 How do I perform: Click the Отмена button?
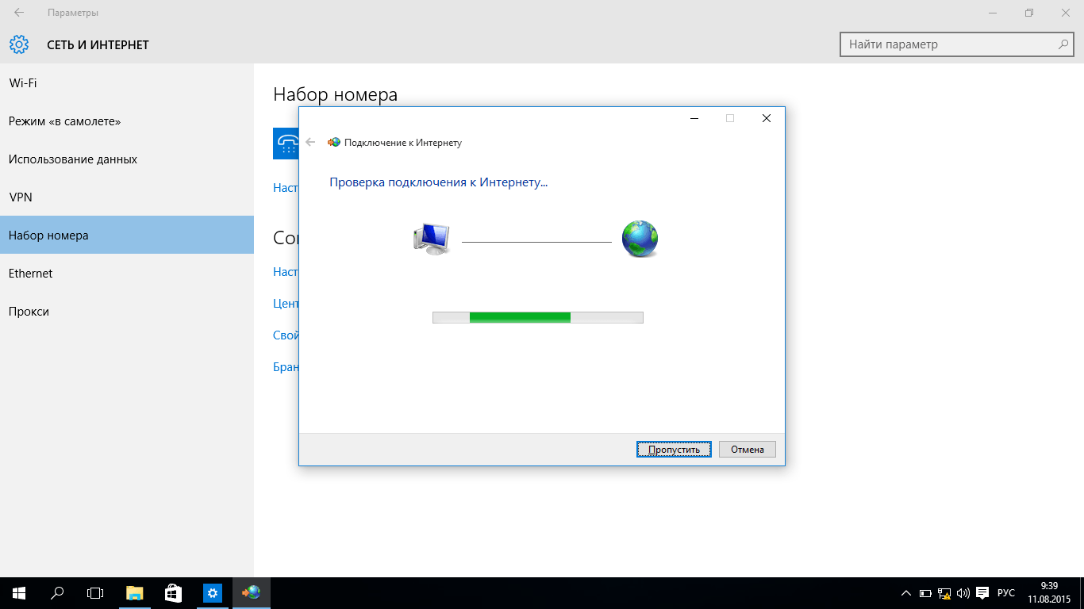(748, 450)
